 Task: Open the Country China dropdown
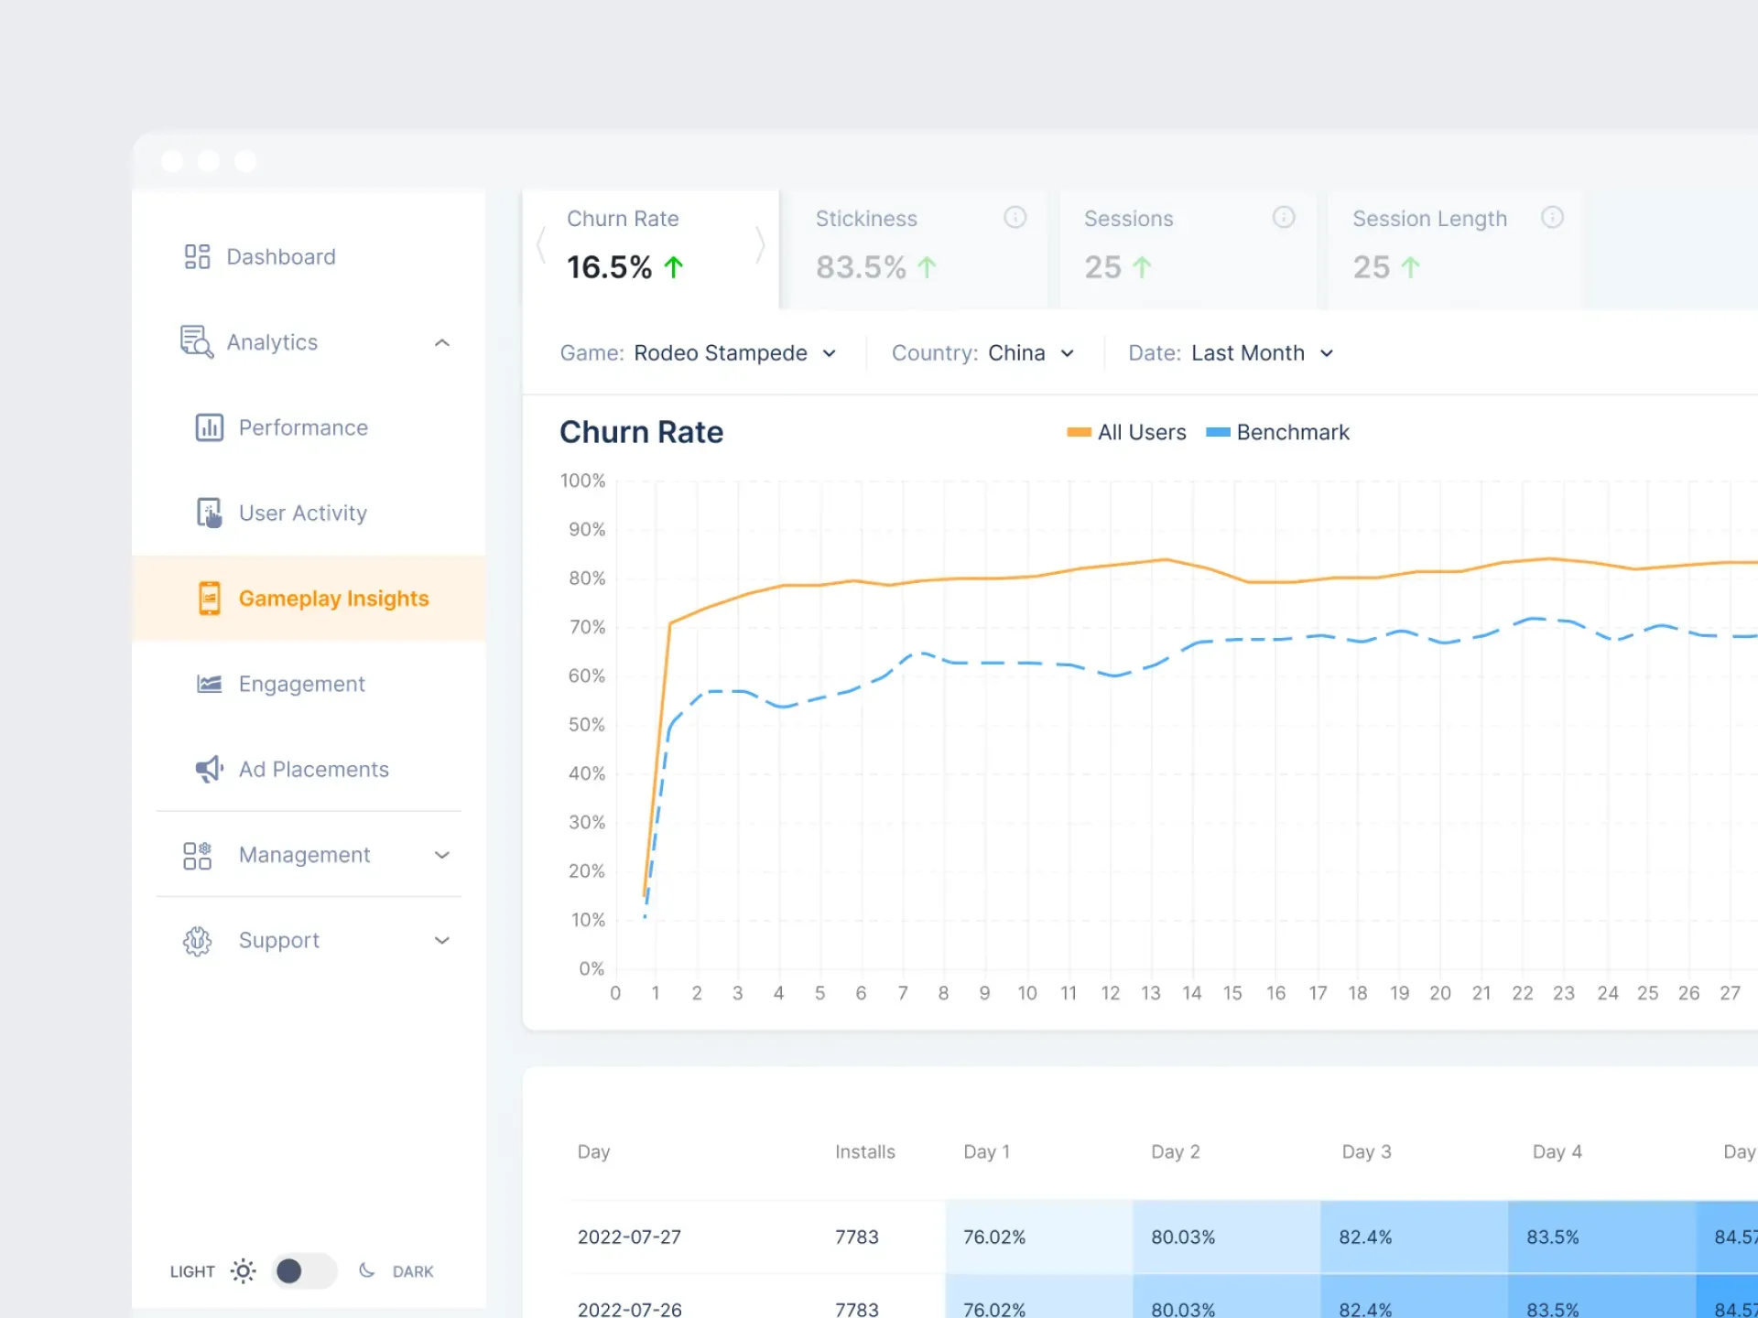983,353
